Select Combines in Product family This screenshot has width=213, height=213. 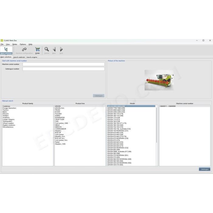(x=28, y=106)
